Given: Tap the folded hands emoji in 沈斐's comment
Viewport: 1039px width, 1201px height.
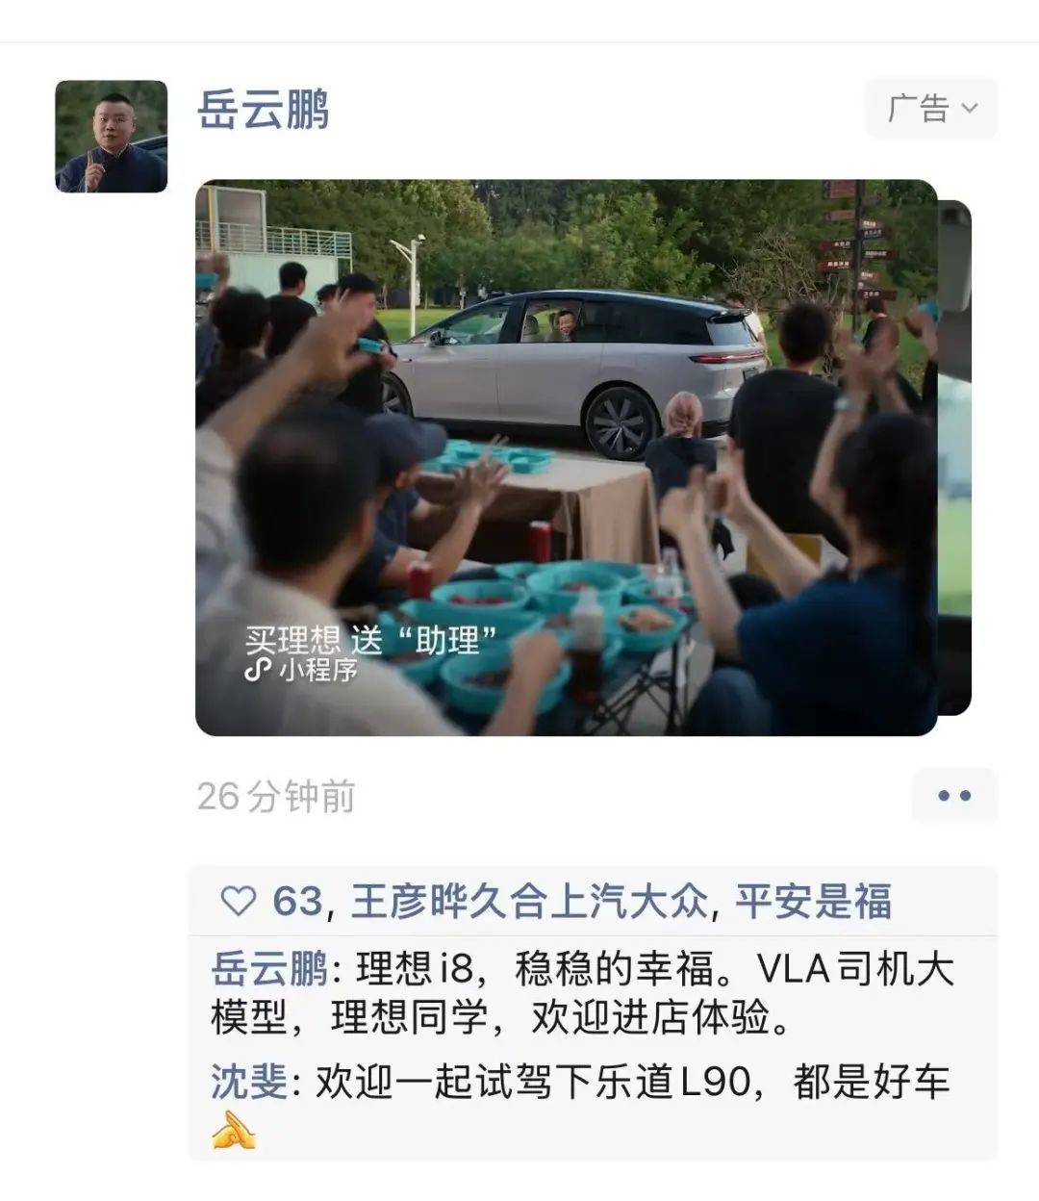Looking at the screenshot, I should tap(234, 1130).
